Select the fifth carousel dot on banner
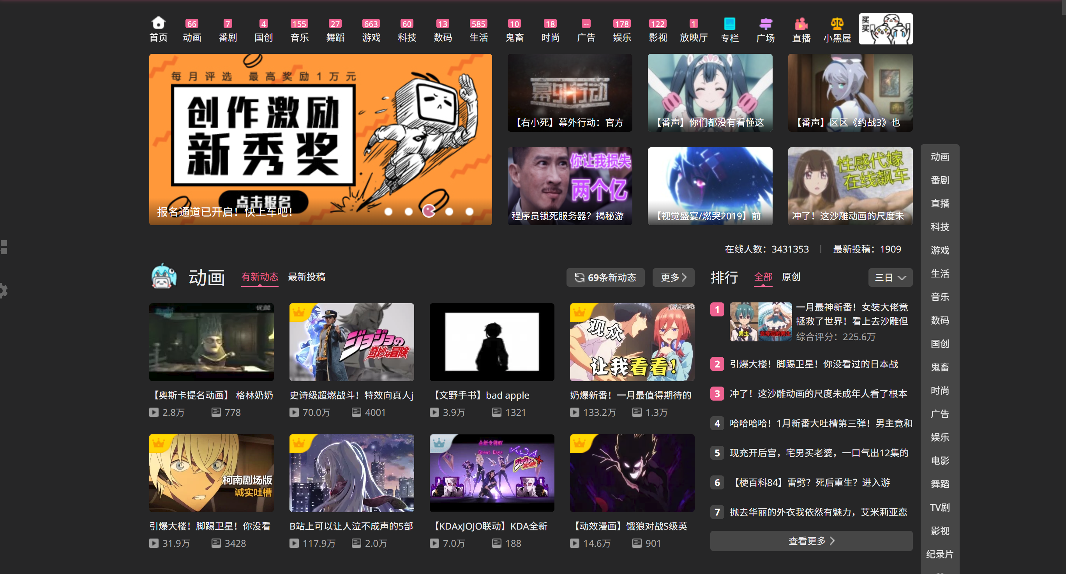 tap(469, 212)
